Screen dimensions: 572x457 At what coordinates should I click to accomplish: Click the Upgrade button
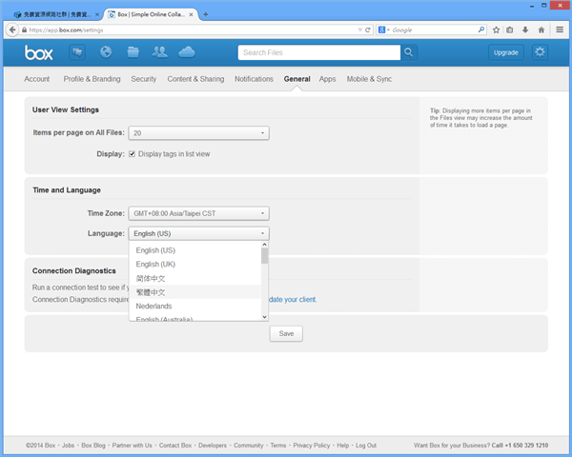(505, 52)
